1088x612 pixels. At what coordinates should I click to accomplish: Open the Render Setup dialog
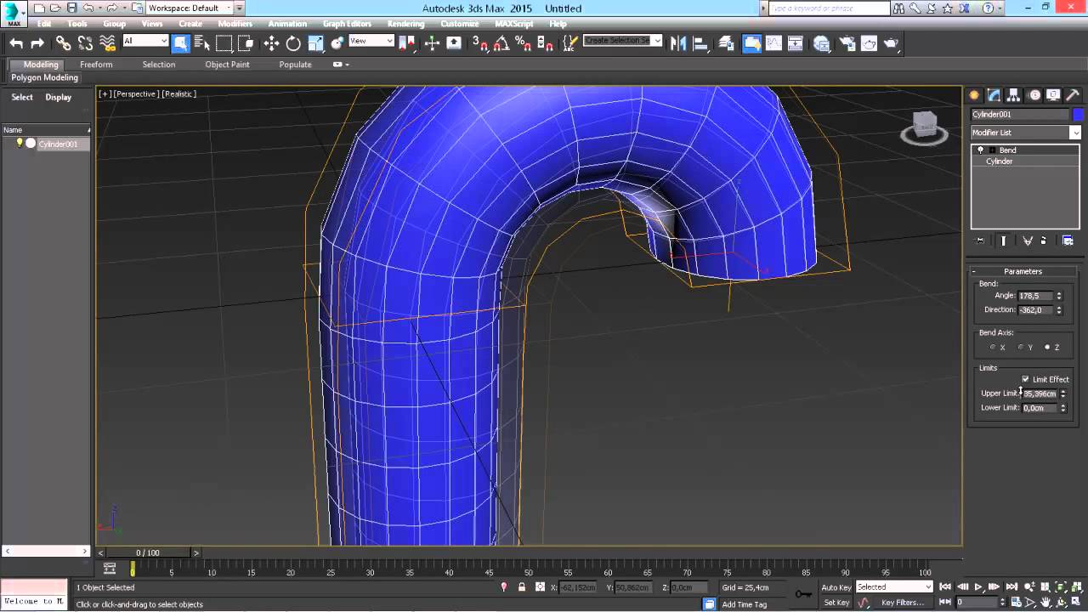coord(847,43)
